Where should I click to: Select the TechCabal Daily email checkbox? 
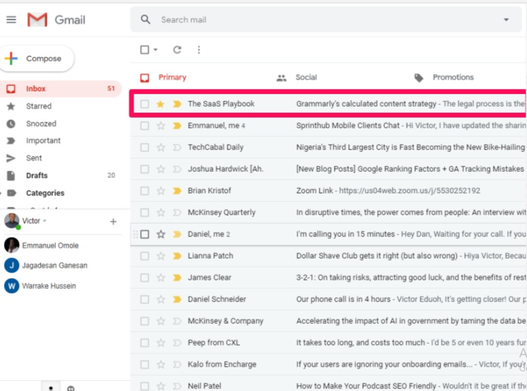[145, 147]
